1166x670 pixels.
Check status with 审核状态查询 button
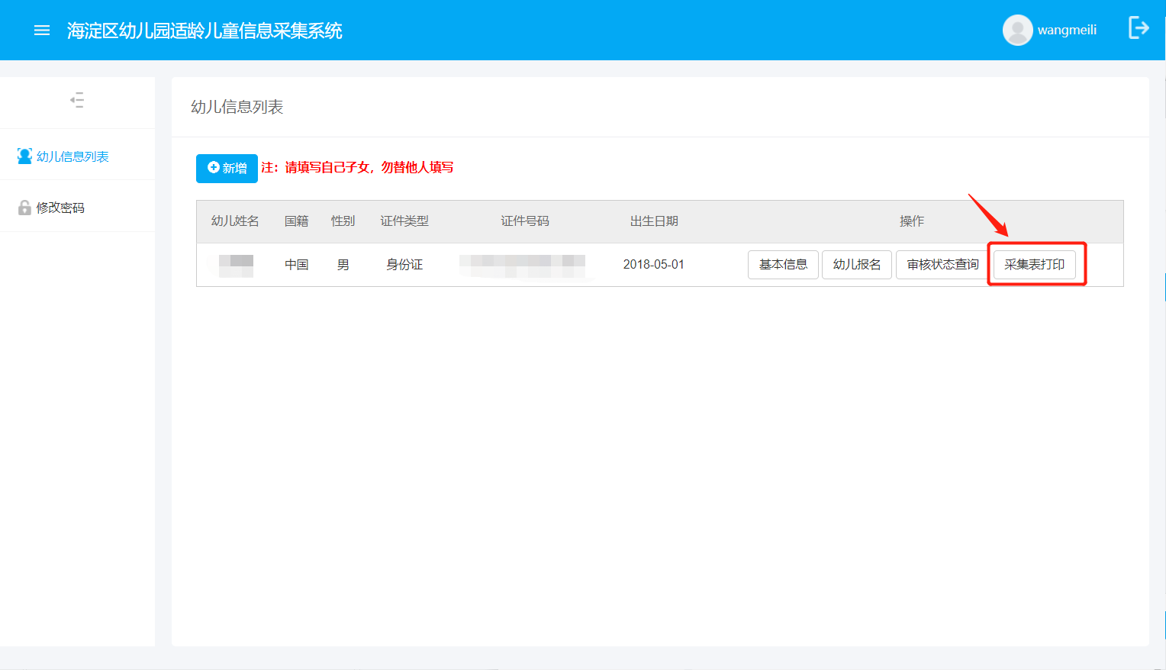(x=942, y=265)
